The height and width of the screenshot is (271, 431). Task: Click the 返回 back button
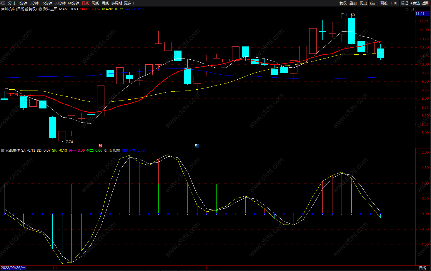pos(425,3)
